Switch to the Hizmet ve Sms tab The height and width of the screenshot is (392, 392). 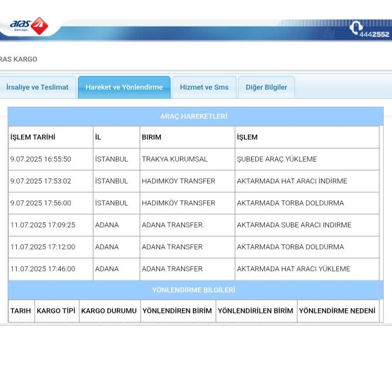204,87
